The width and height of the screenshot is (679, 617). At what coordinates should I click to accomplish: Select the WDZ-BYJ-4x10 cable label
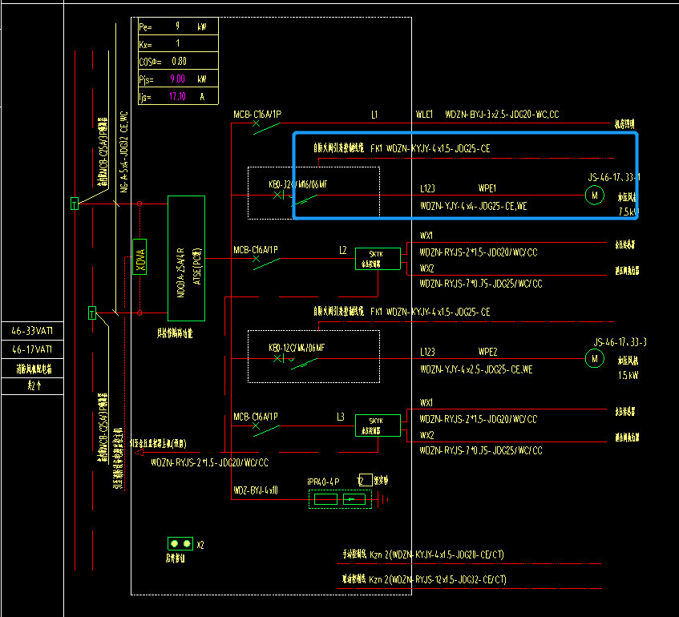[256, 490]
